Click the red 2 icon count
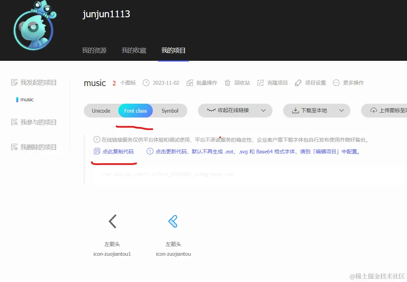Viewport: 407px width, 282px height. [114, 83]
